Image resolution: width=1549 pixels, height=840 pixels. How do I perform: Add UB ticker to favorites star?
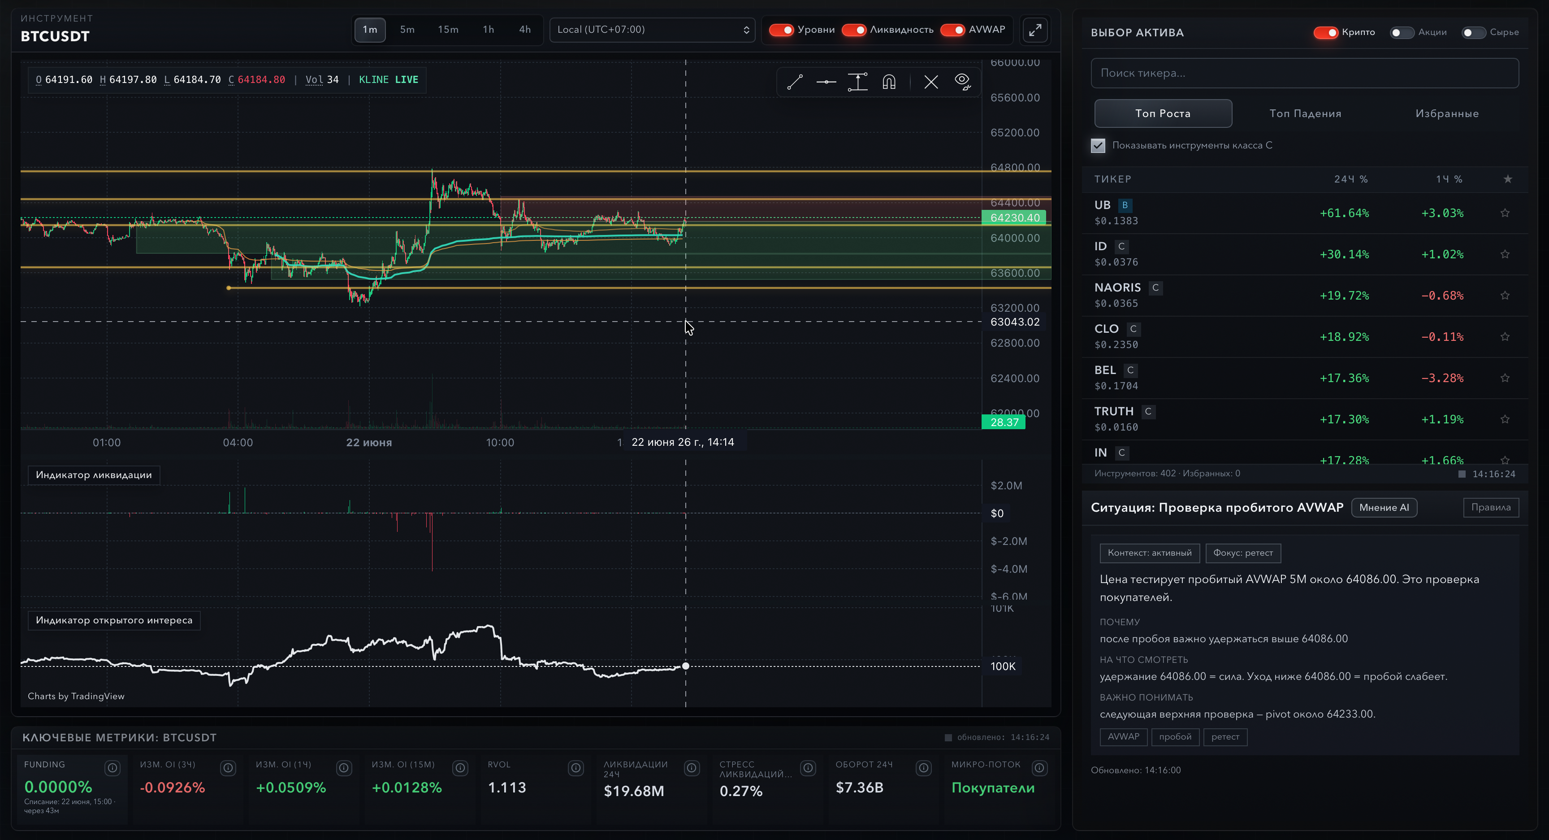pos(1505,213)
